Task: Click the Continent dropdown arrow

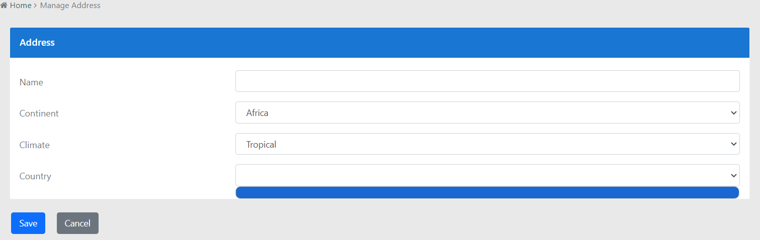Action: coord(732,113)
